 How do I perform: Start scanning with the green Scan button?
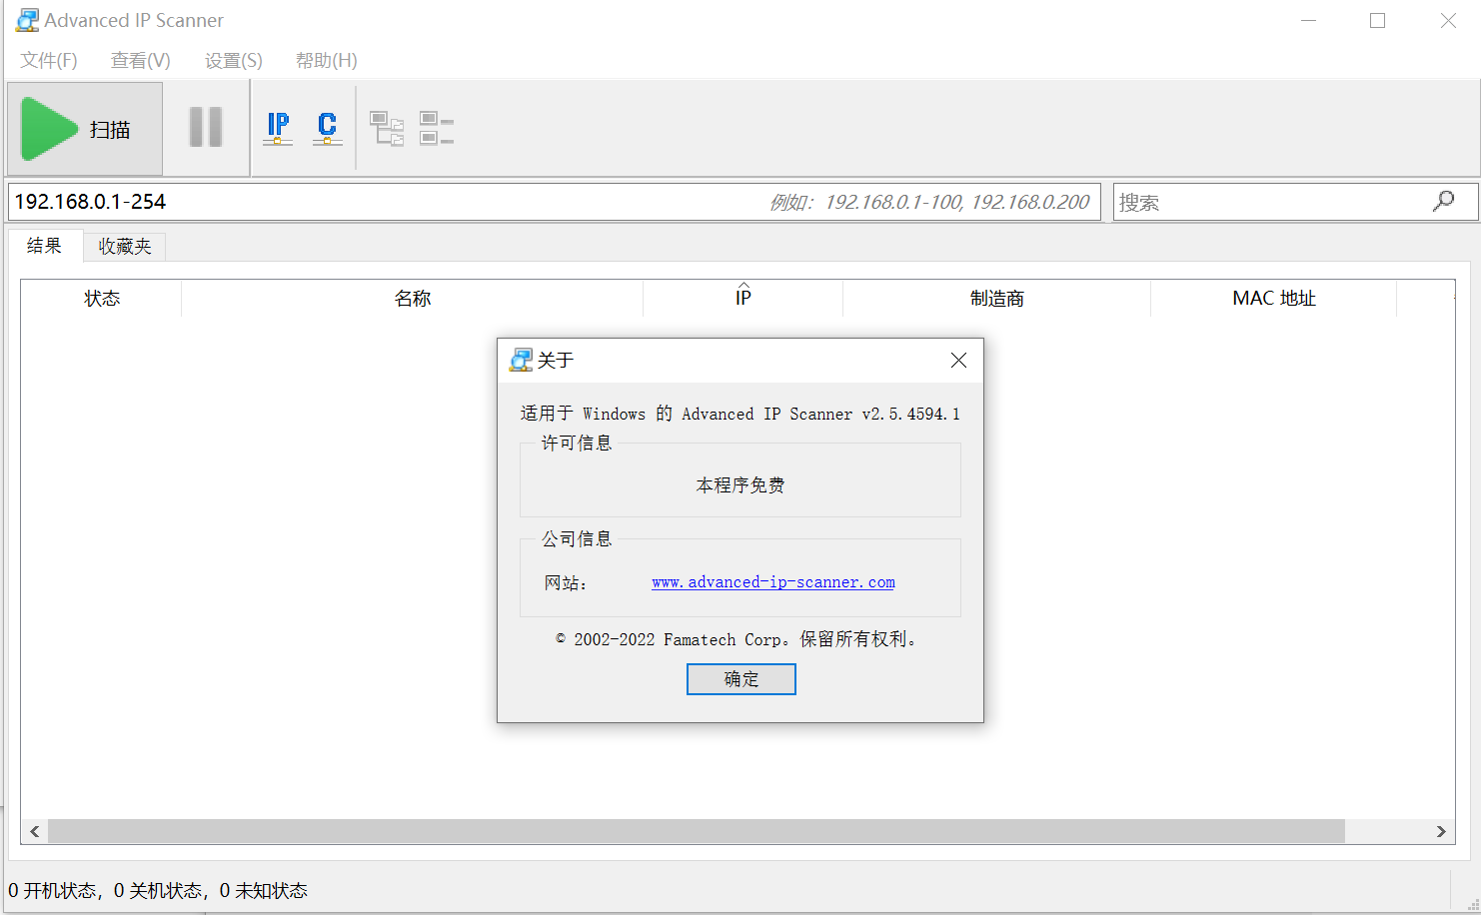85,129
